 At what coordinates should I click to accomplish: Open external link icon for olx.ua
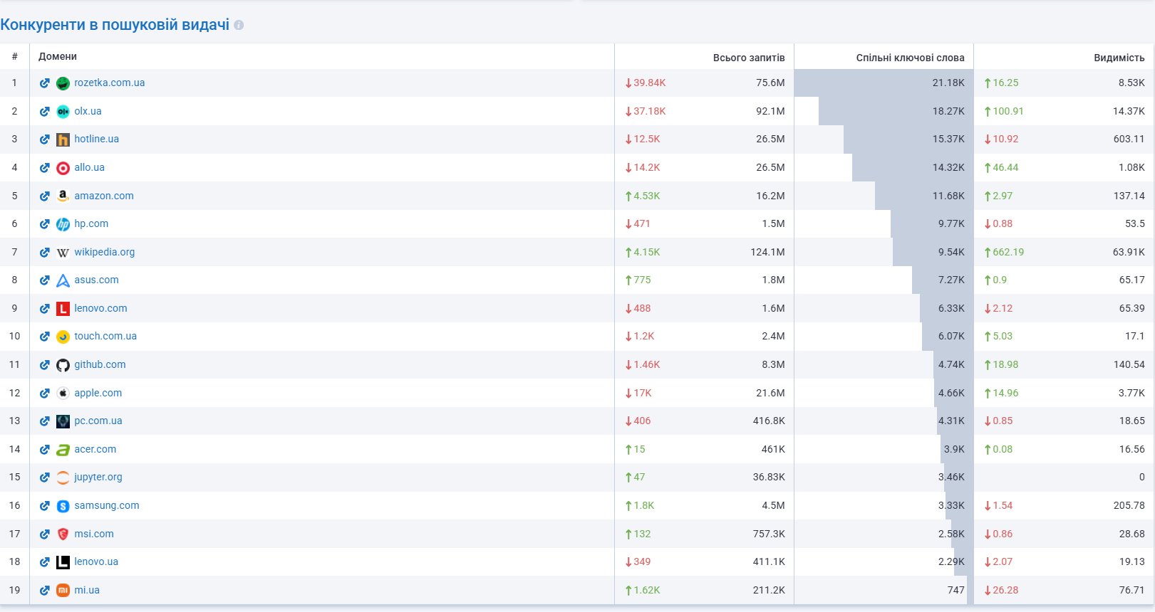[x=44, y=112]
